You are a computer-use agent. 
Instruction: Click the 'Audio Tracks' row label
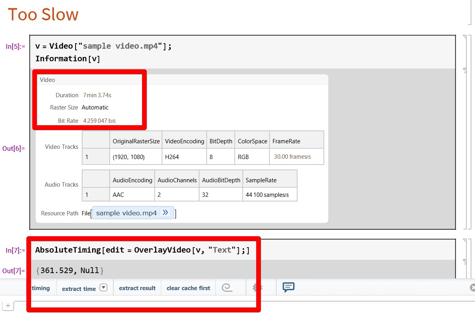(x=61, y=185)
